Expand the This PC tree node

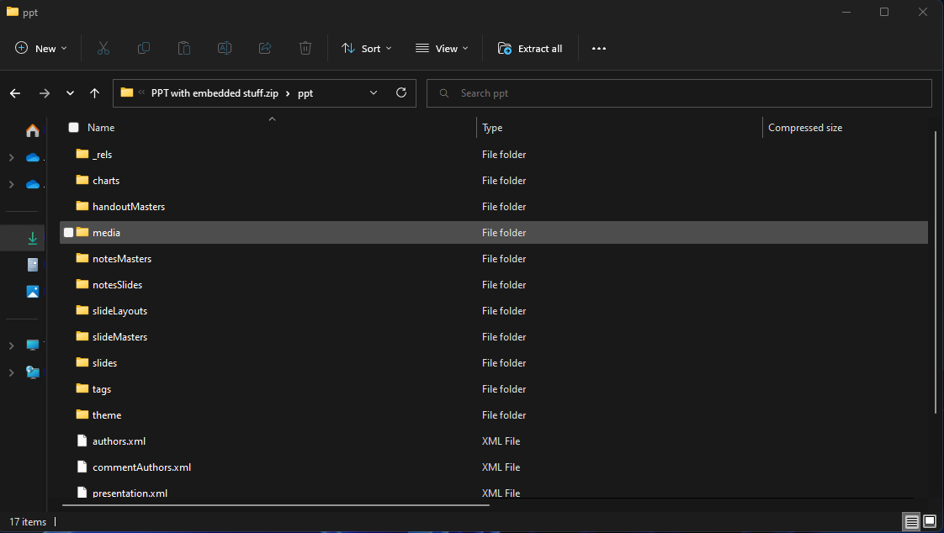coord(12,346)
